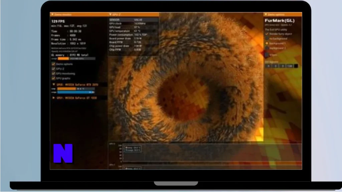The width and height of the screenshot is (342, 192).
Task: Click the GPU0 blue usage bar
Action: tap(76, 92)
